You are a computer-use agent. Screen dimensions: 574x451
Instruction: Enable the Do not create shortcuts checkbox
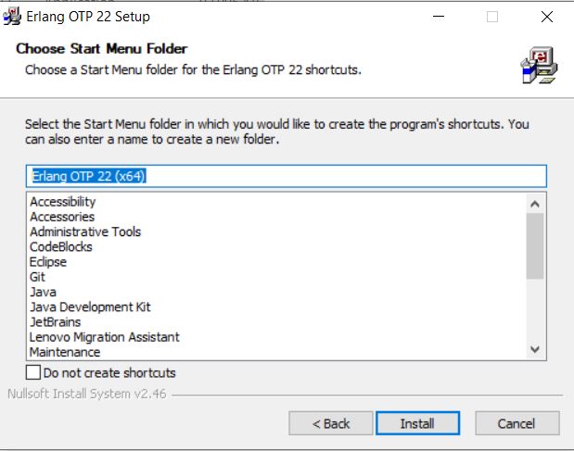click(33, 373)
